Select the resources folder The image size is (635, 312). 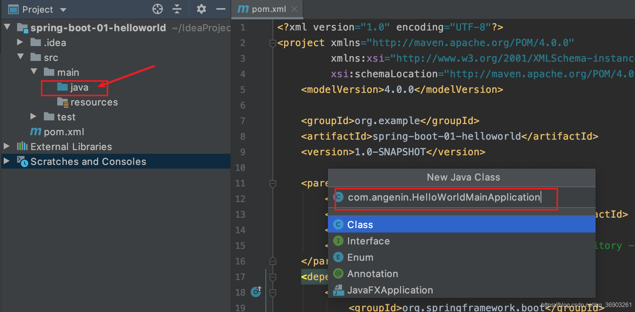[88, 102]
